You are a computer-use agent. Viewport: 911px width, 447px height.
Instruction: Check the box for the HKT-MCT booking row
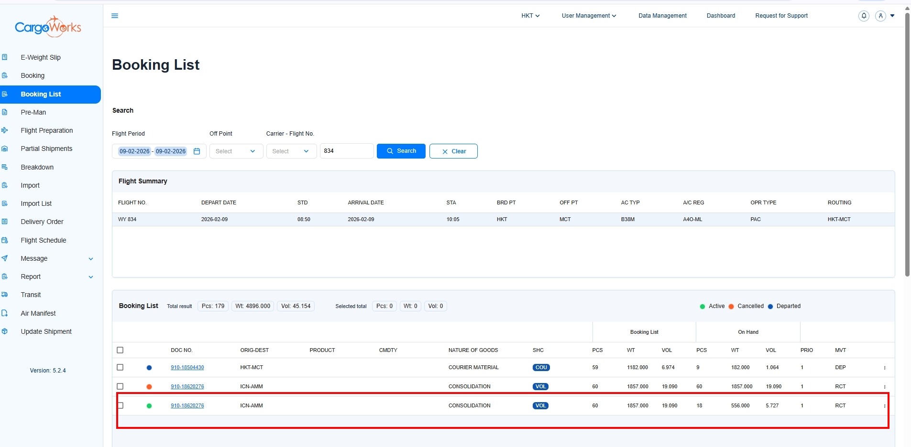120,367
